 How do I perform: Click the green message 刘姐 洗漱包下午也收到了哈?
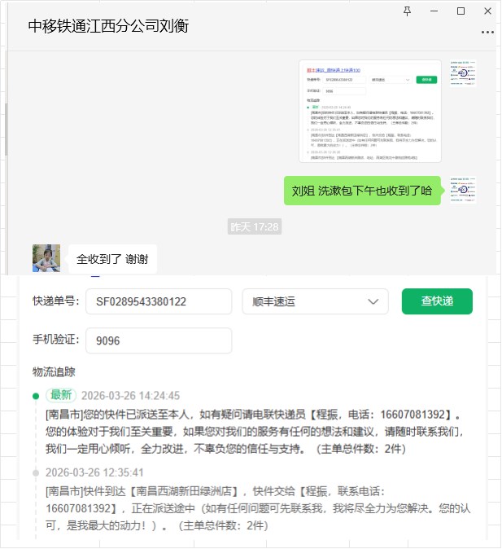tap(362, 191)
